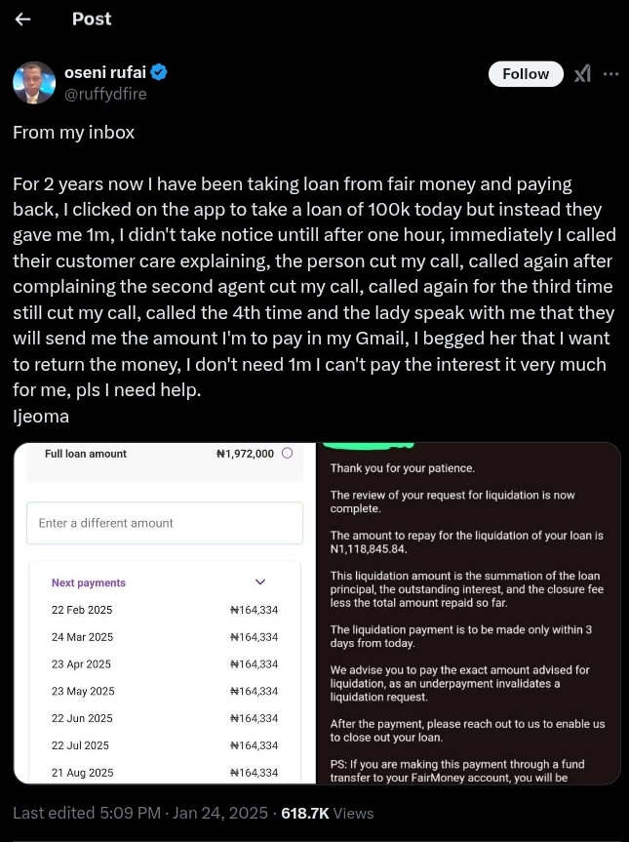
Task: Open the @ruffydfire handle link
Action: click(x=104, y=95)
